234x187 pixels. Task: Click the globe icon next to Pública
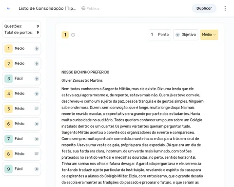tap(83, 8)
